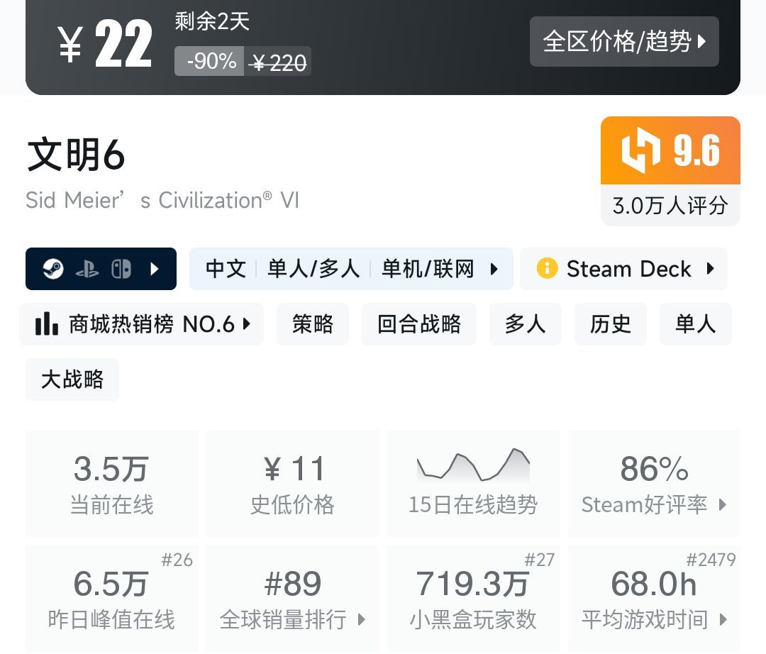Expand language and multiplayer details arrow

(x=494, y=270)
